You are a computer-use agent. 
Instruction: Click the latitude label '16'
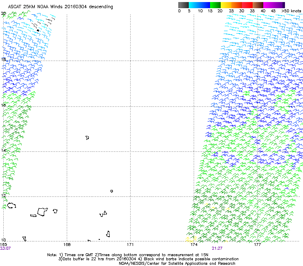coord(3,105)
